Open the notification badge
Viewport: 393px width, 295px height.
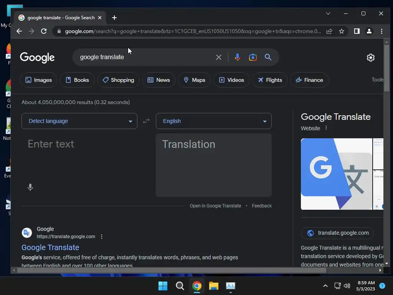(382, 285)
